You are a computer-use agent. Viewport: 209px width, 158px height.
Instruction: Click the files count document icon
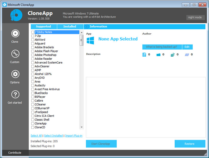tap(144, 55)
